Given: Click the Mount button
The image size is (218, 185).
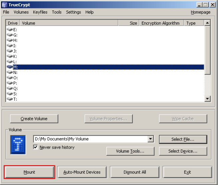Looking at the screenshot, I should tap(29, 172).
